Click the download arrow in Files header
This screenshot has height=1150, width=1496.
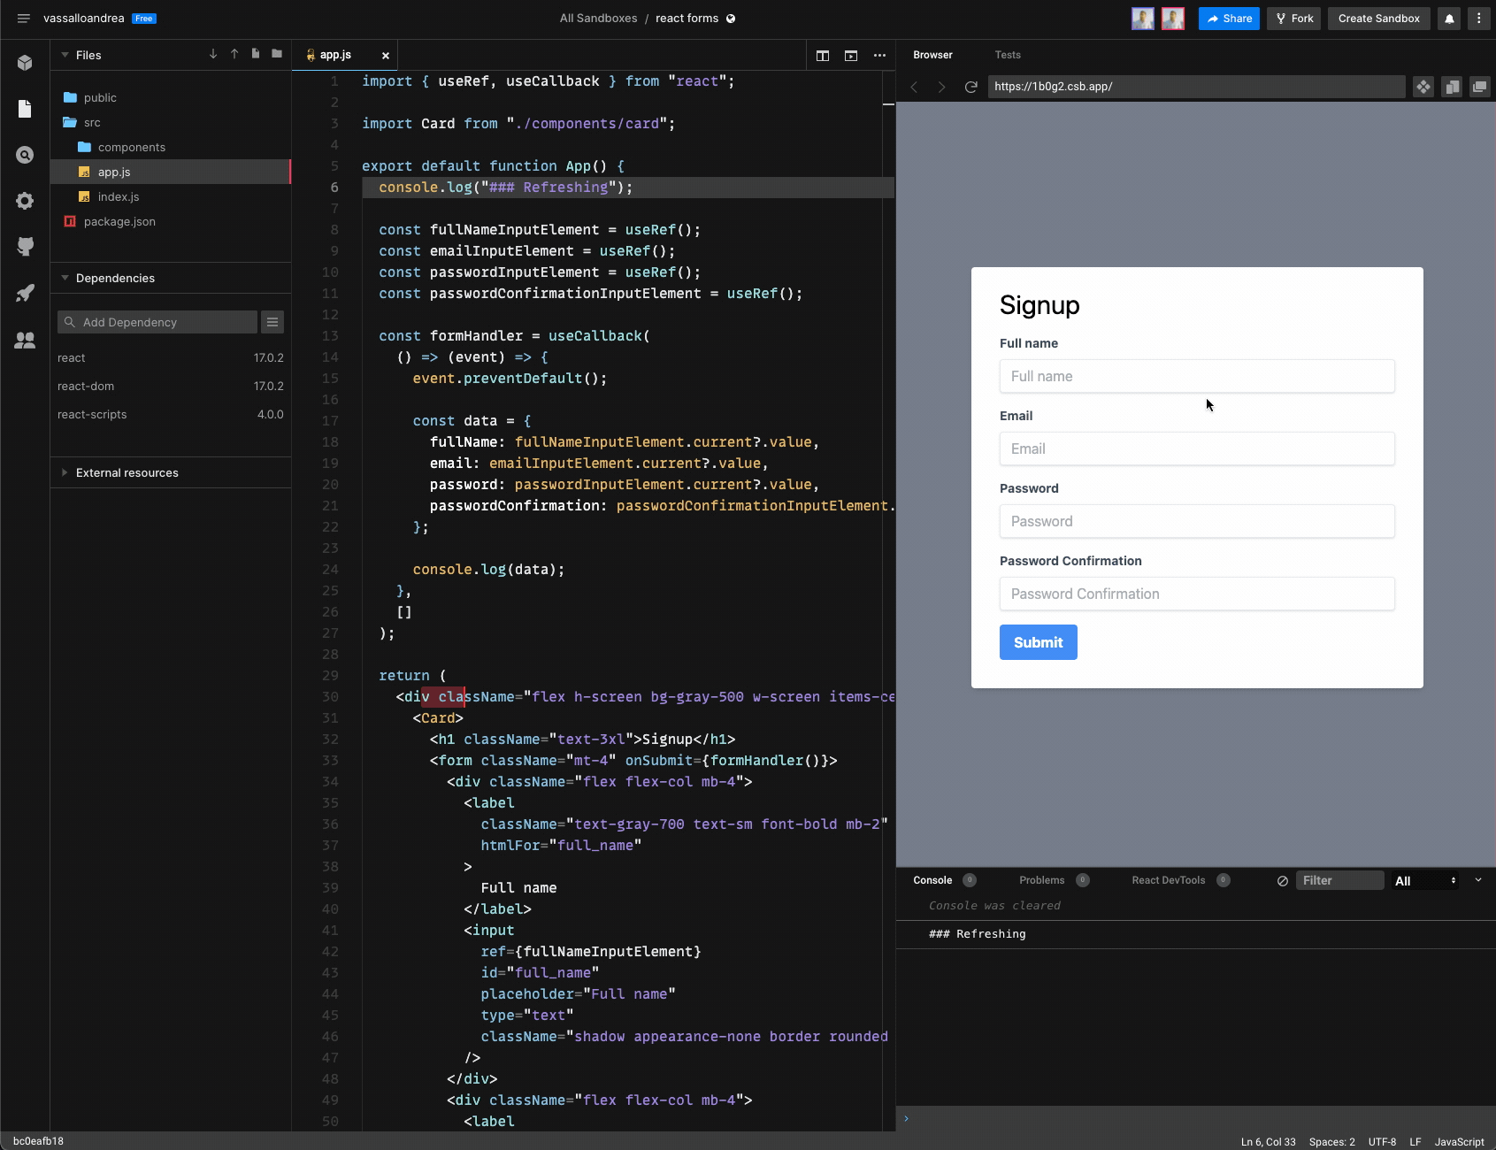[213, 54]
